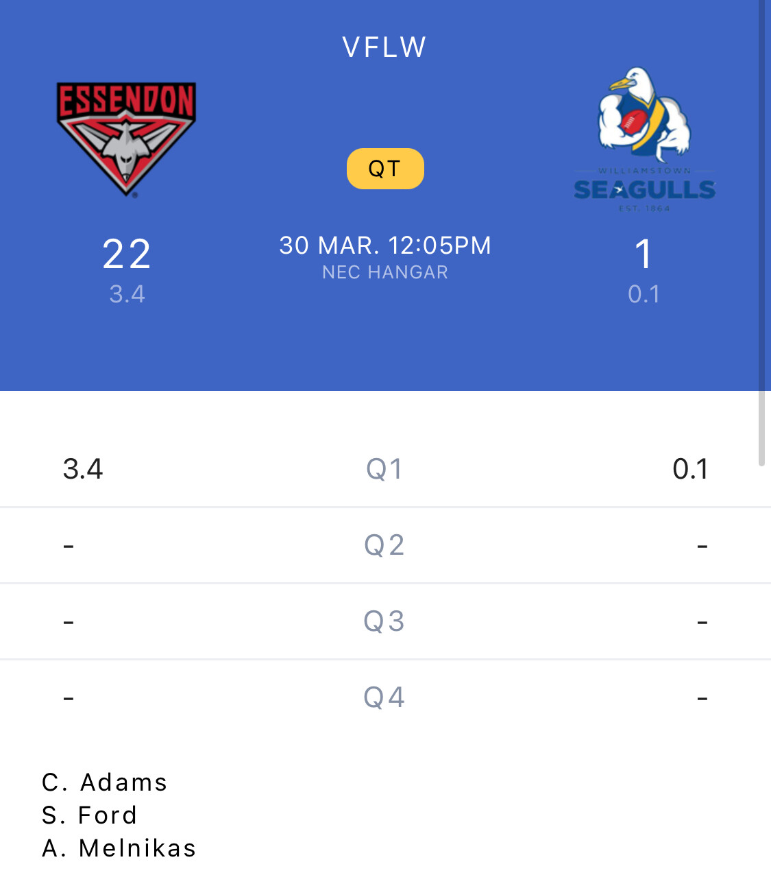Click Williamstown's total score of 1
Image resolution: width=771 pixels, height=886 pixels.
(x=644, y=254)
